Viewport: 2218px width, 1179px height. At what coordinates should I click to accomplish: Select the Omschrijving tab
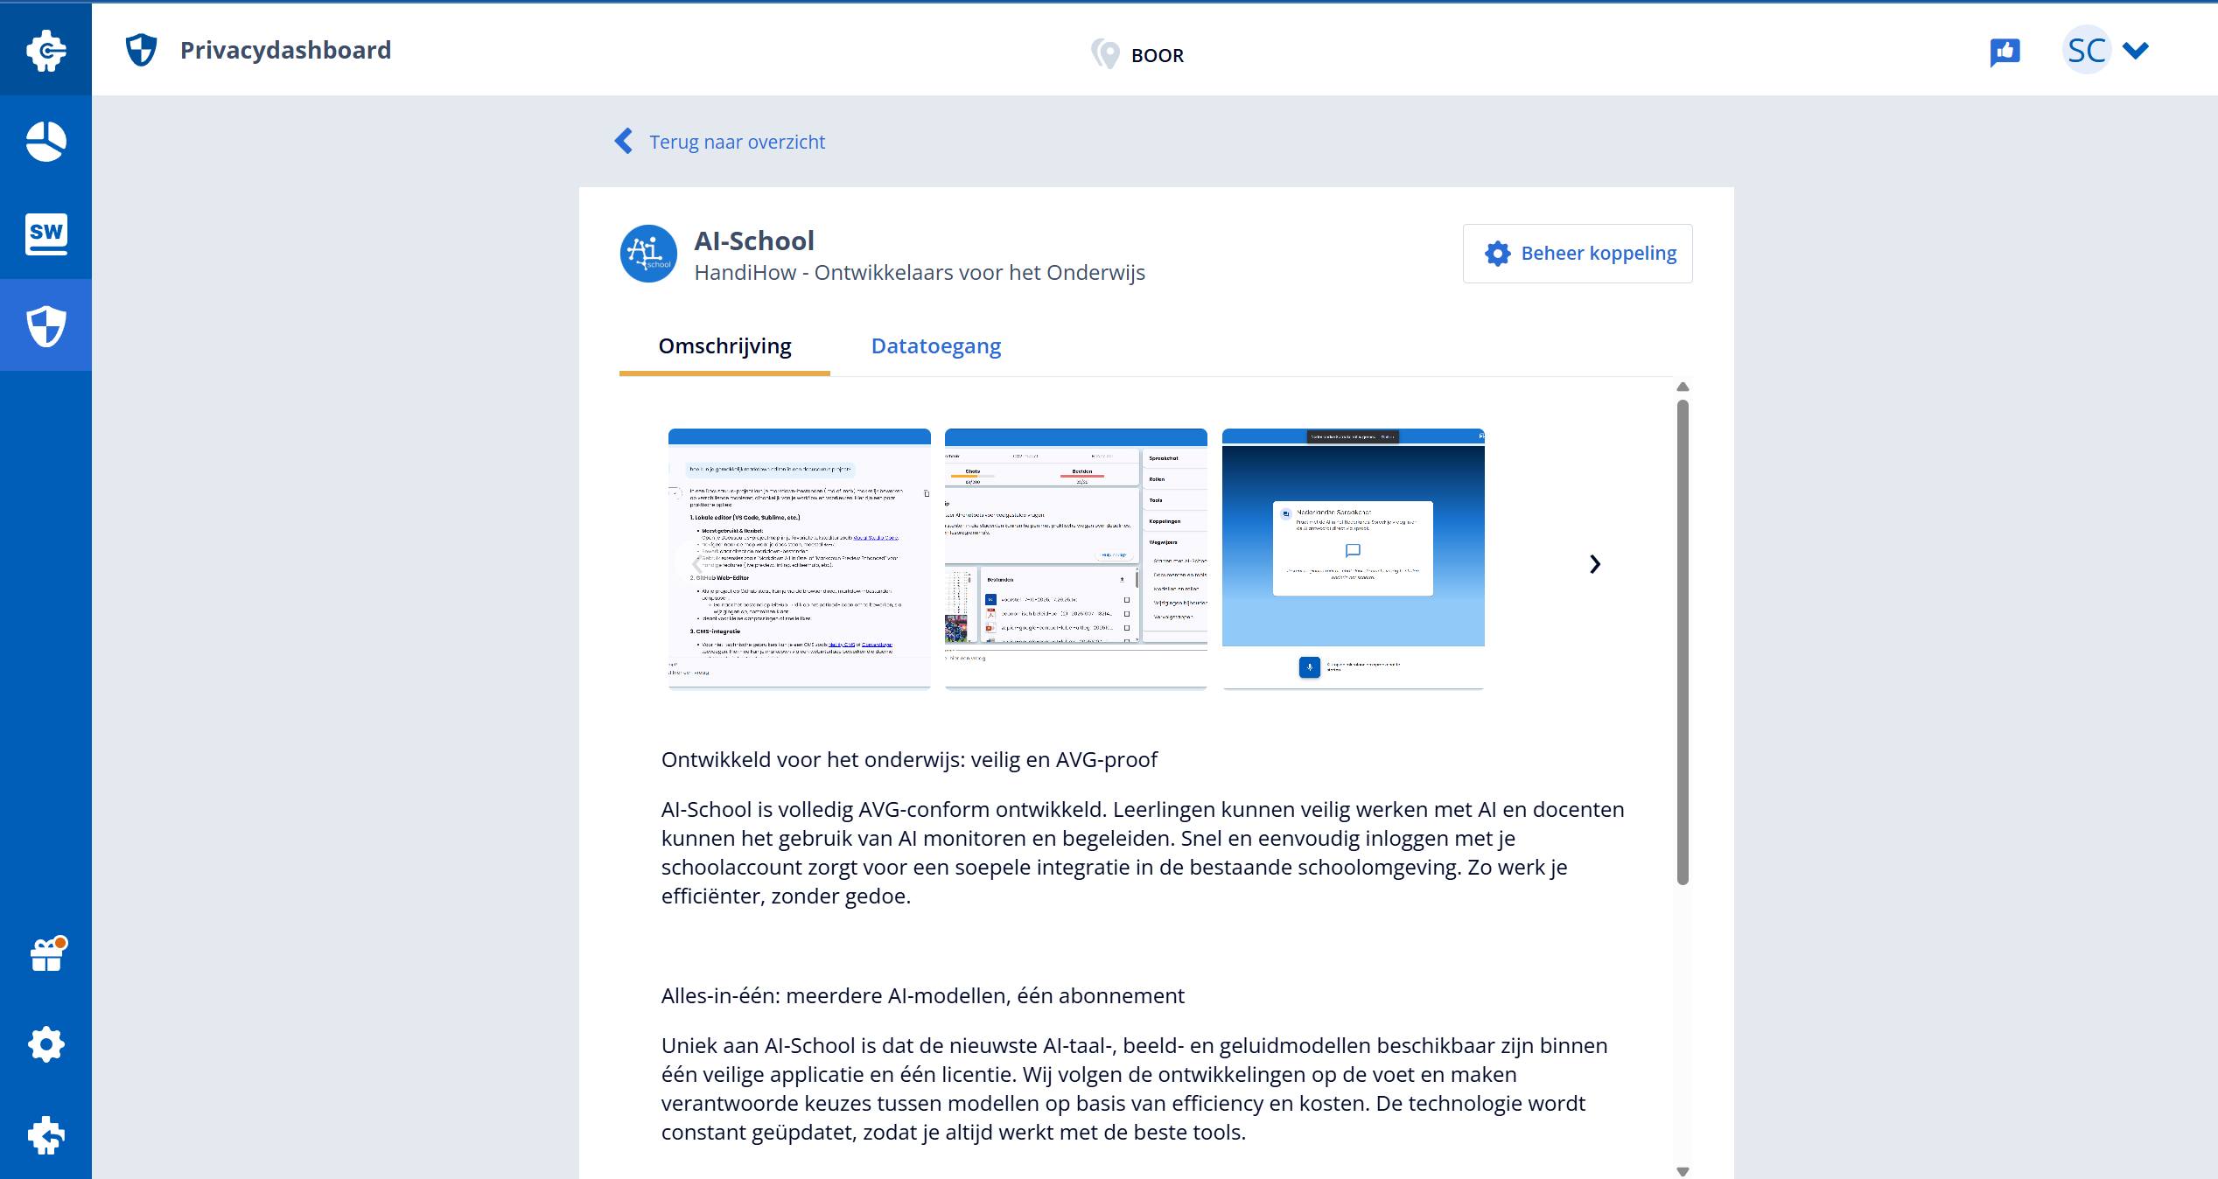724,346
